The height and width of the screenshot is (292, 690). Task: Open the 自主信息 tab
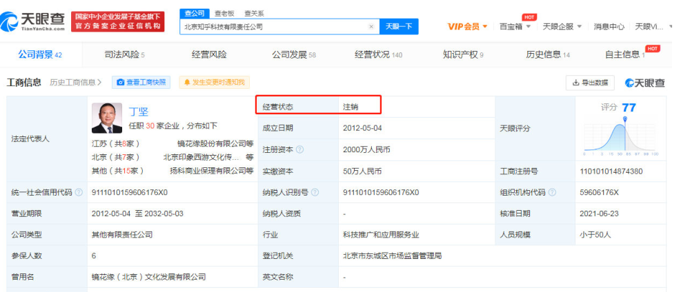click(x=625, y=55)
